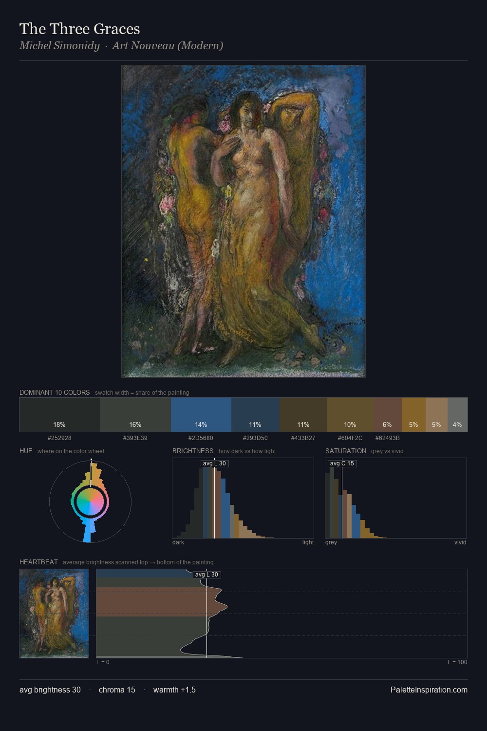Click the 'DOMINANT 10 COLORS' heading
The height and width of the screenshot is (731, 487).
55,392
